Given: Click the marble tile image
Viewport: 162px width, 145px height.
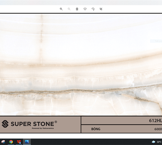Looking at the screenshot, I should pos(81,64).
